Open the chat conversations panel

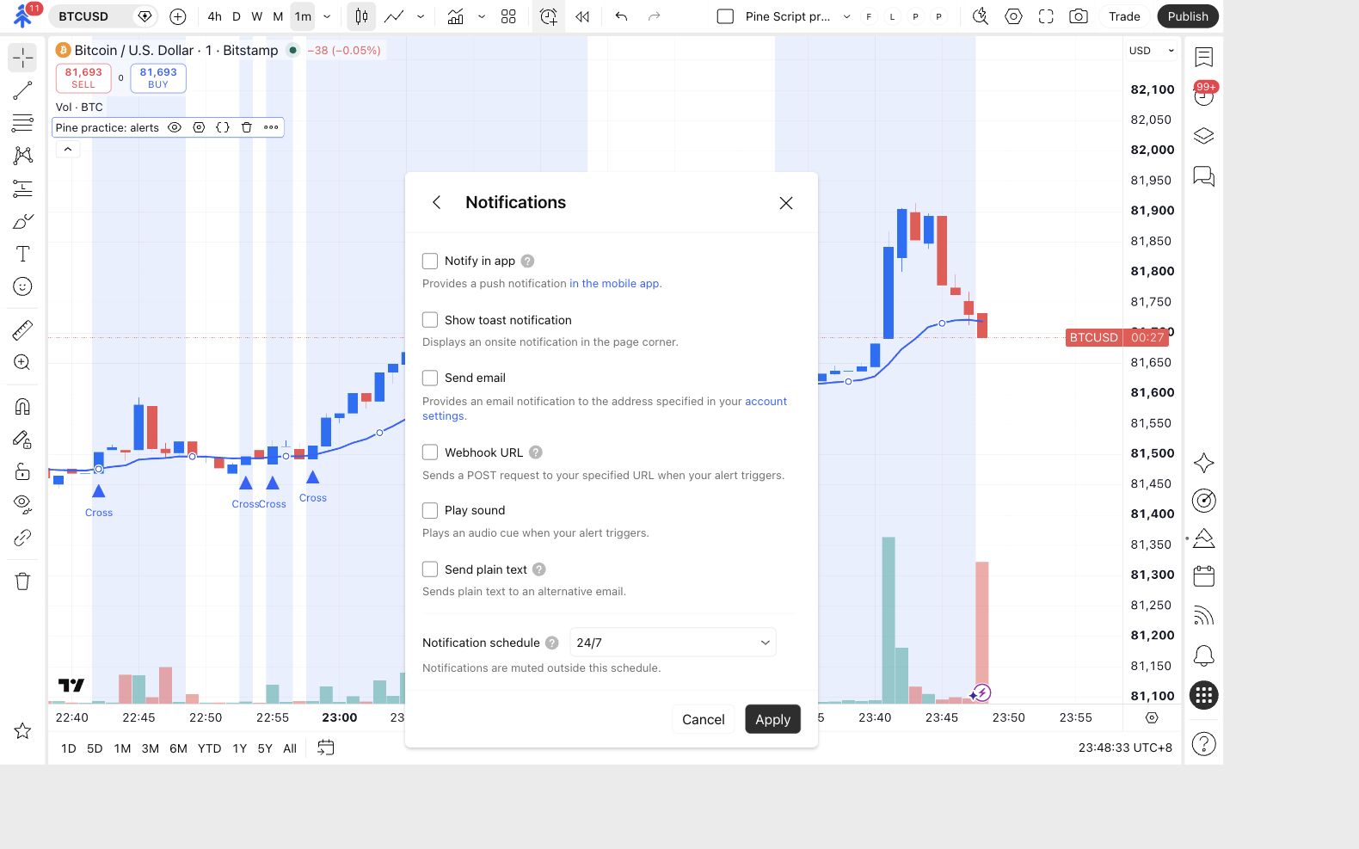pos(1204,176)
